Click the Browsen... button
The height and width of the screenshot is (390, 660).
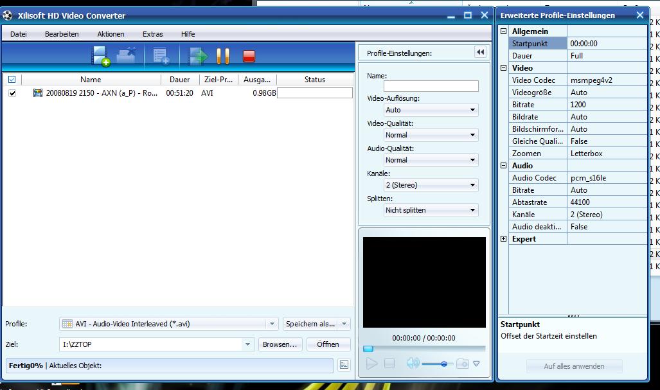tap(280, 344)
